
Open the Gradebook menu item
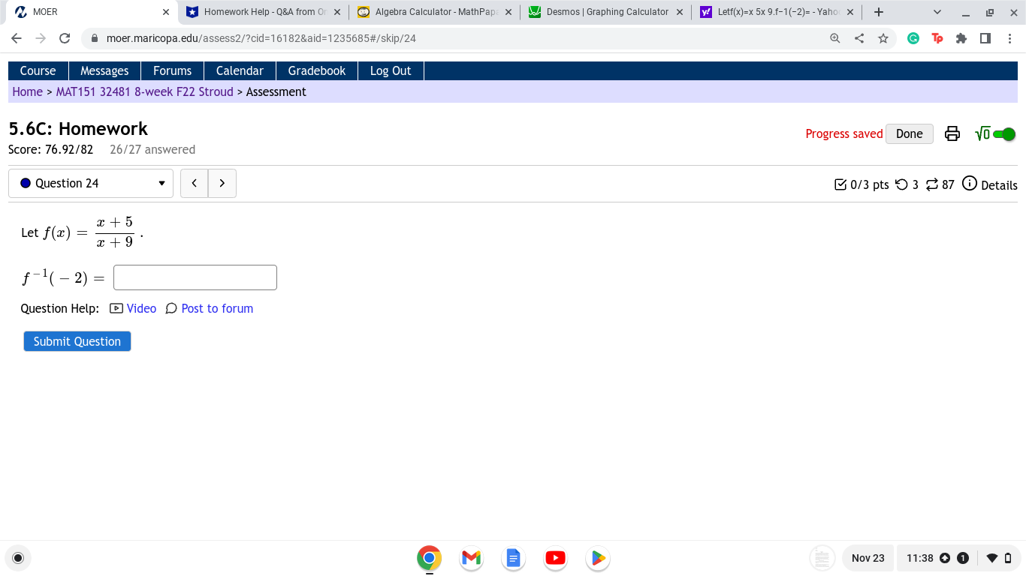coord(316,70)
